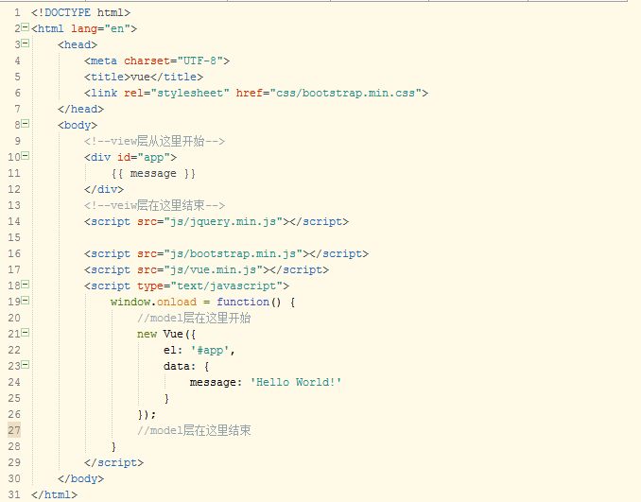Click the "css/bootstrap.min.css" href value

(346, 94)
